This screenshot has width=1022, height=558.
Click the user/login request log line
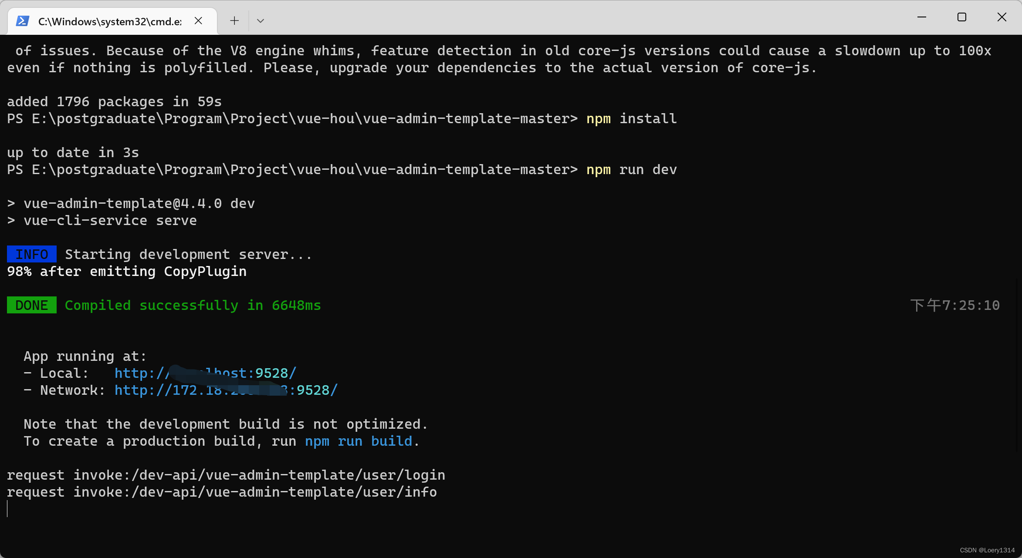[x=226, y=475]
